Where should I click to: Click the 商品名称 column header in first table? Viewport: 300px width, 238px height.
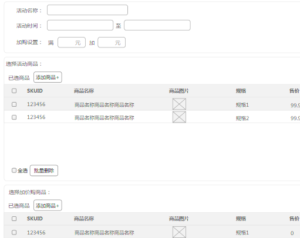coord(84,91)
